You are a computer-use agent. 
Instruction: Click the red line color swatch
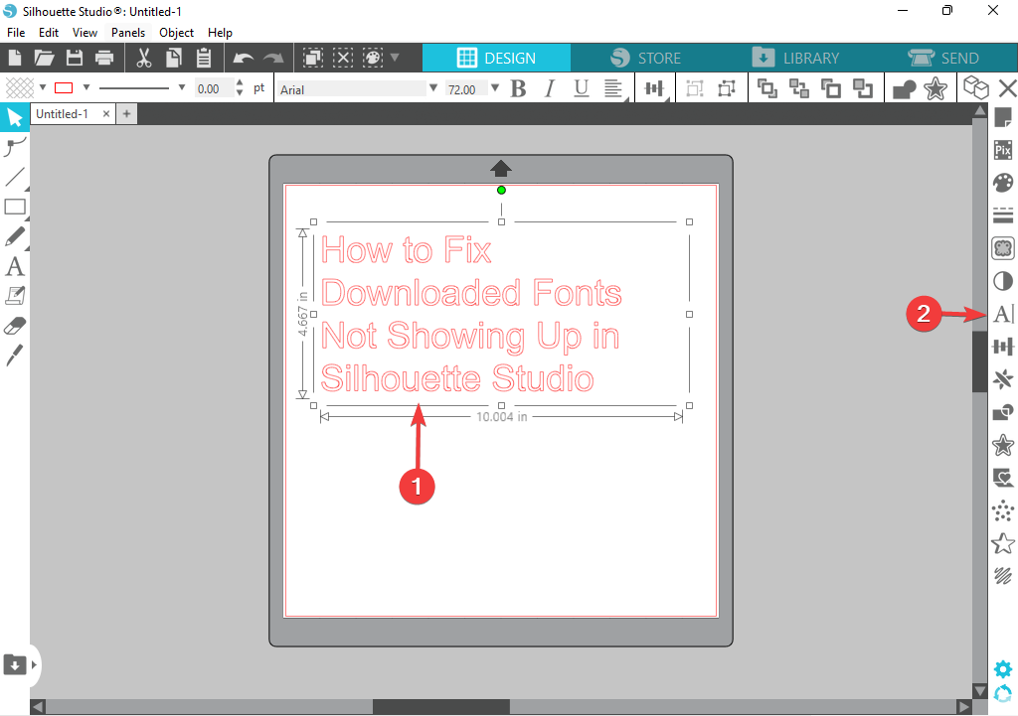click(x=64, y=87)
